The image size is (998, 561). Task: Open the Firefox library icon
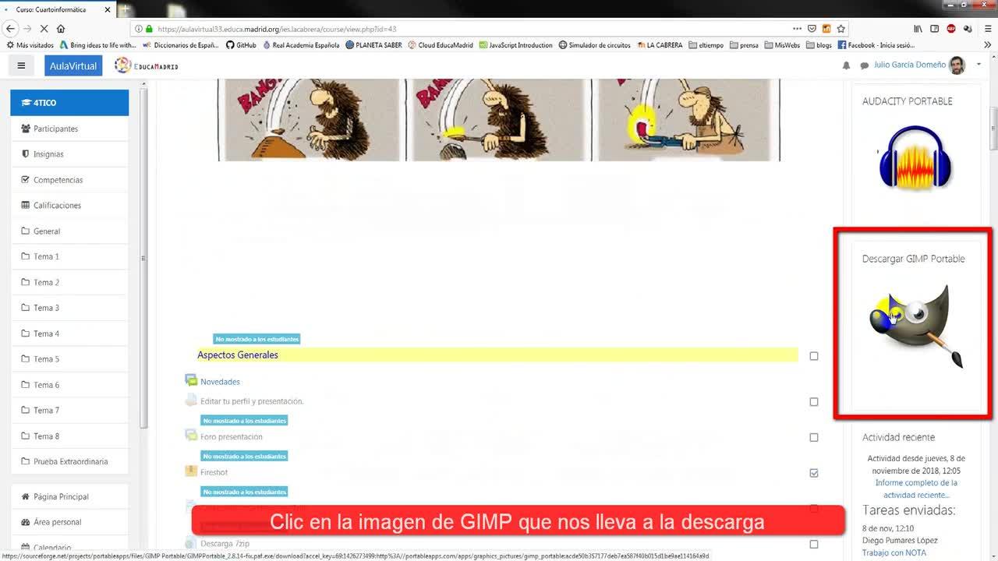918,29
